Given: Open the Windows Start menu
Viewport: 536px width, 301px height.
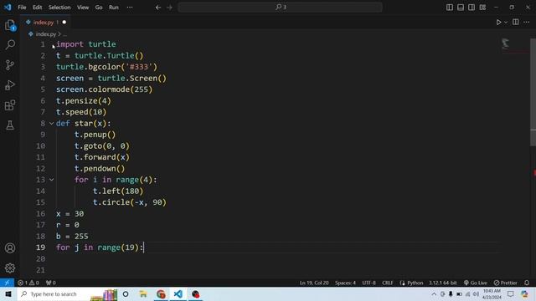Looking at the screenshot, I should tap(8, 294).
